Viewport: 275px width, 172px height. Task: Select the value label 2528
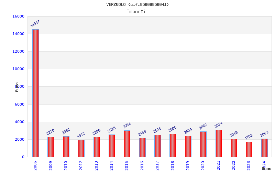pyautogui.click(x=112, y=130)
